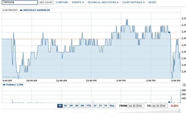Click the Samsung symbol search field

[20, 2]
